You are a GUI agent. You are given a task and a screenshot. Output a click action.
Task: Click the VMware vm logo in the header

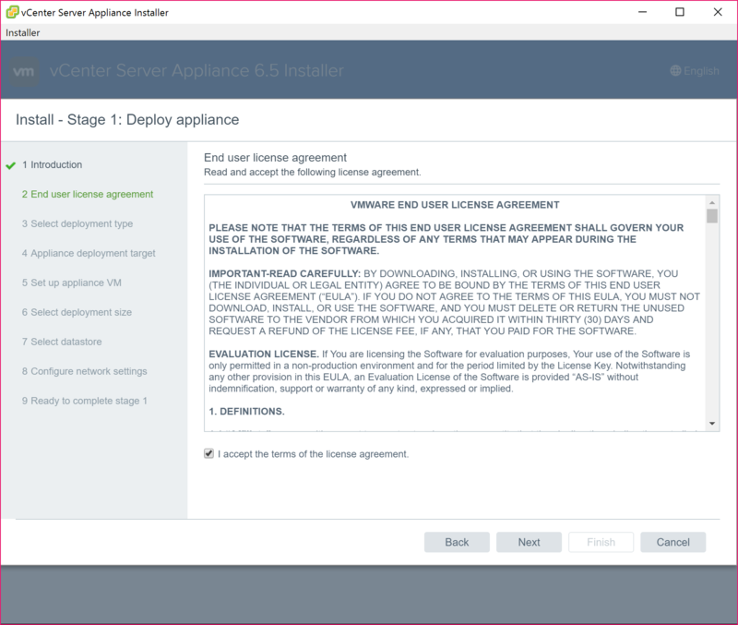tap(24, 71)
